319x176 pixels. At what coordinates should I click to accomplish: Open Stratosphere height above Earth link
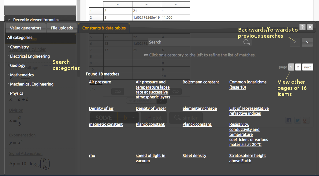(x=248, y=158)
